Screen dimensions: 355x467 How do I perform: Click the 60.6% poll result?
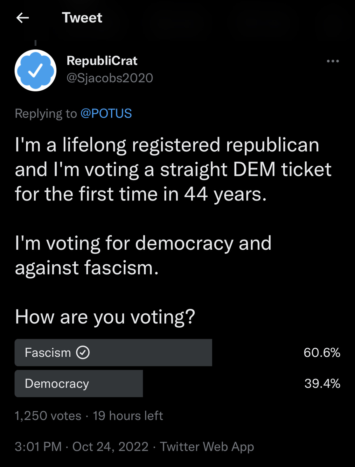322,352
